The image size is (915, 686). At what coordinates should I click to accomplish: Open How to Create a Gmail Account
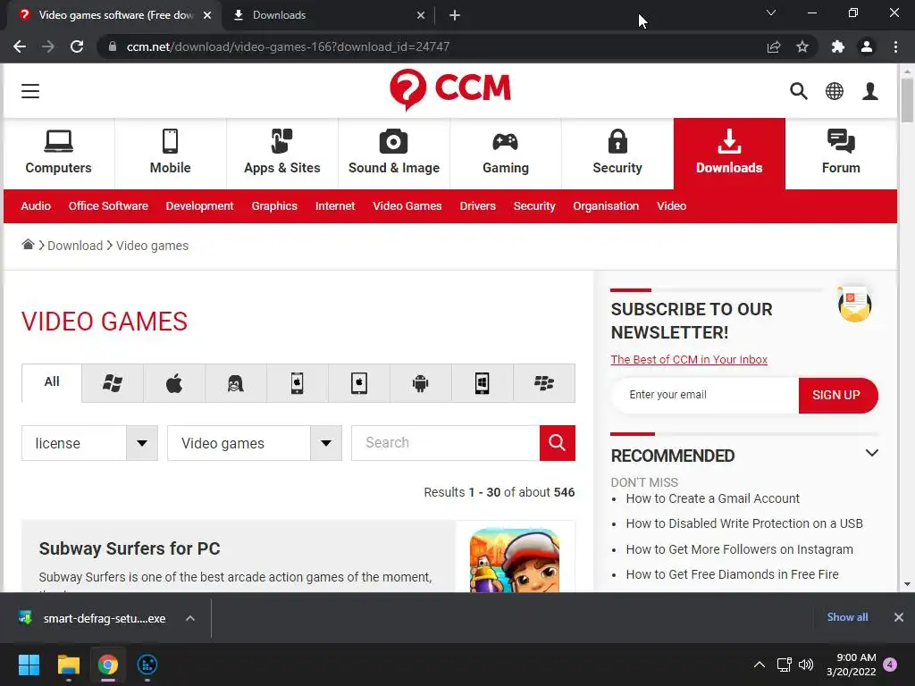[x=712, y=498]
